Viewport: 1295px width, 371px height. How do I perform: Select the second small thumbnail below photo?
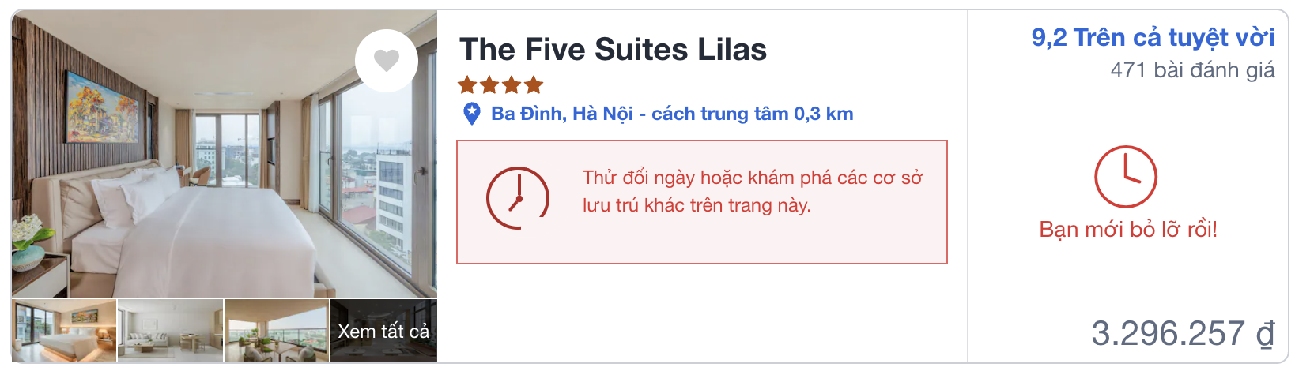(x=170, y=331)
